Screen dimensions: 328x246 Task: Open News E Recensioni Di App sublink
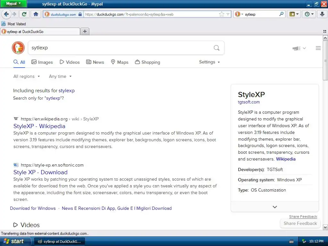point(117,208)
